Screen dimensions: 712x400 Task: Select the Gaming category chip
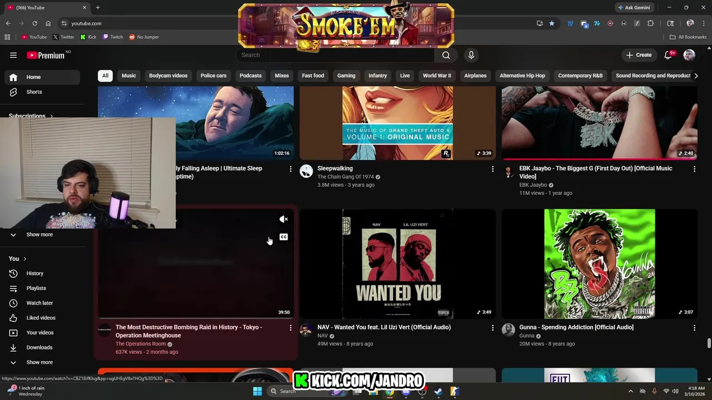(x=346, y=76)
